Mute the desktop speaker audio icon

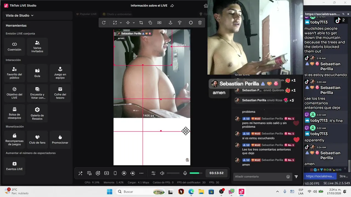(162, 173)
